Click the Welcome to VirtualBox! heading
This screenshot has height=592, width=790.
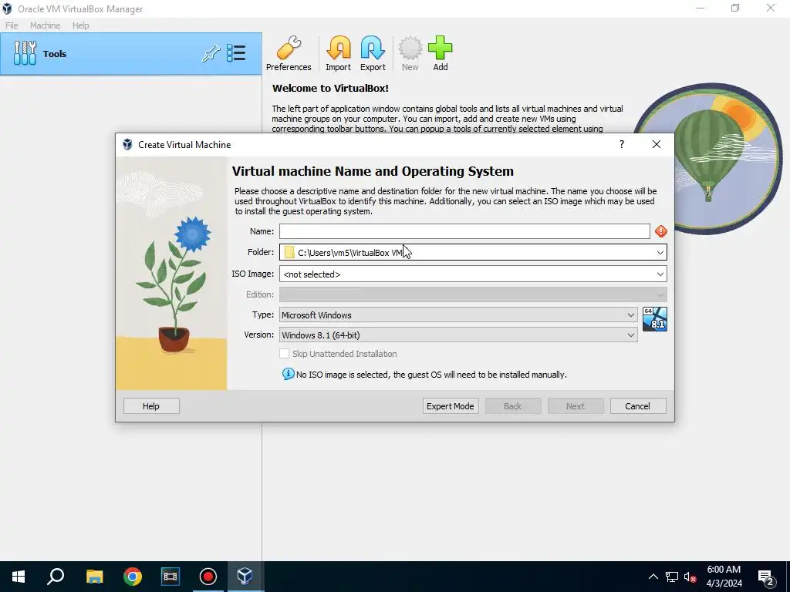coord(330,88)
